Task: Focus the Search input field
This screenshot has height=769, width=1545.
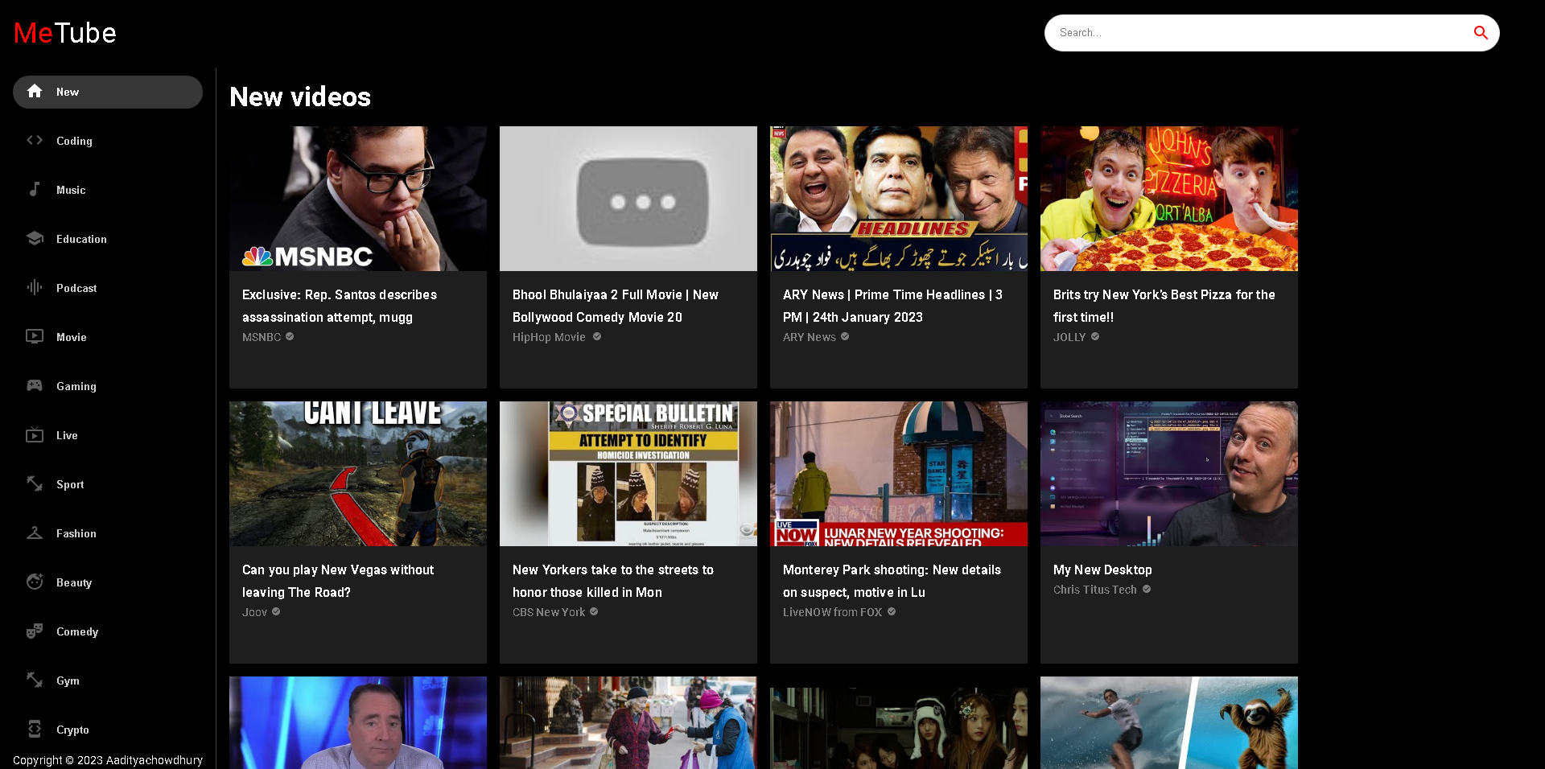Action: [x=1259, y=33]
